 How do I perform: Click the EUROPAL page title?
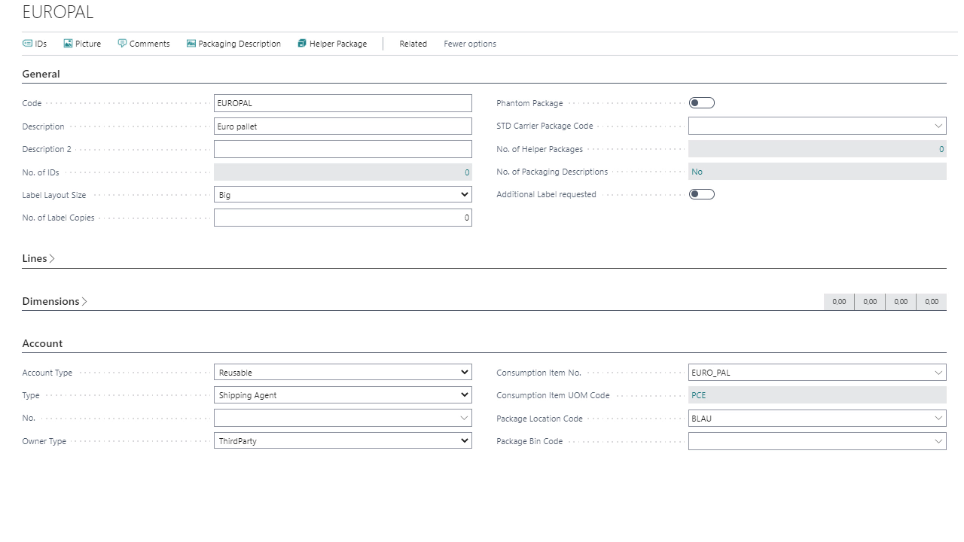[x=58, y=13]
